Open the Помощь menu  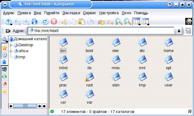[141, 13]
